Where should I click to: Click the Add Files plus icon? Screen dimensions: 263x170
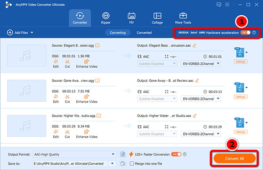(x=10, y=32)
